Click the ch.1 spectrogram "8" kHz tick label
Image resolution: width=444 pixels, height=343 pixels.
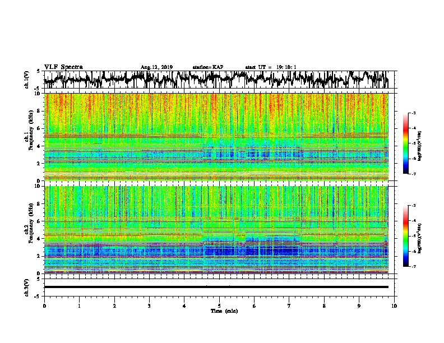[x=39, y=111]
